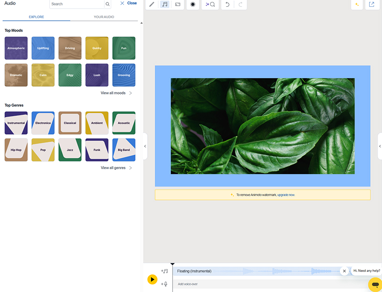The image size is (382, 292).
Task: Click the audio search field
Action: pyautogui.click(x=76, y=4)
